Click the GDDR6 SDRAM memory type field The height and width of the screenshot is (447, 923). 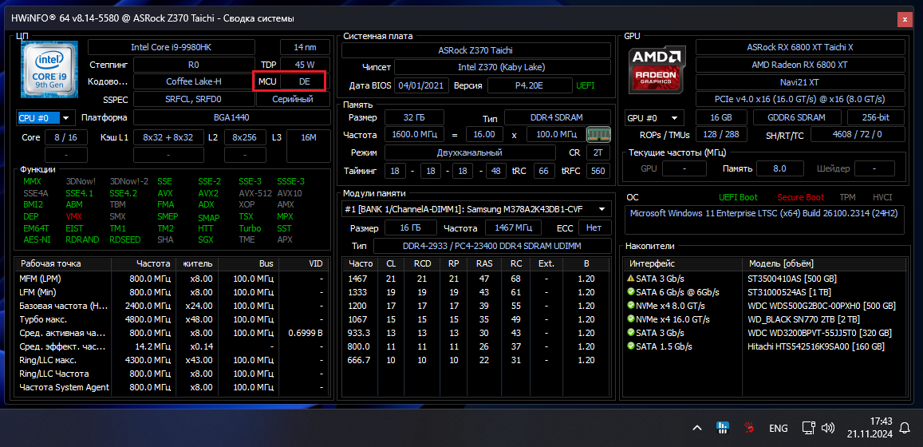coord(797,118)
